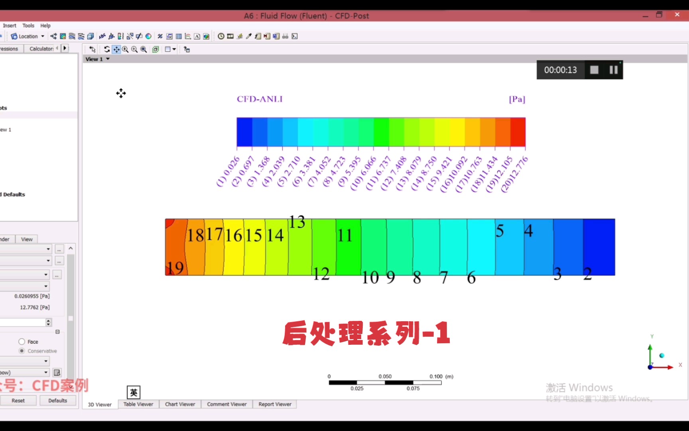Open the Tools menu

click(28, 26)
